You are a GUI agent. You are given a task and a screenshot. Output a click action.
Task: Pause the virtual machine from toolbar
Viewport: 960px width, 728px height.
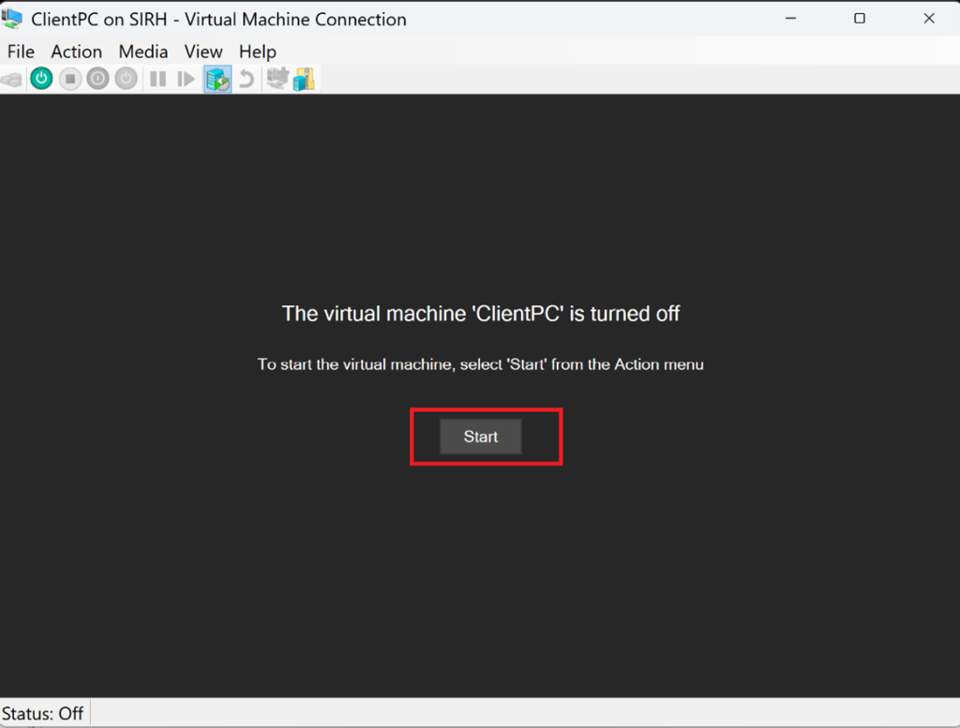[x=157, y=80]
